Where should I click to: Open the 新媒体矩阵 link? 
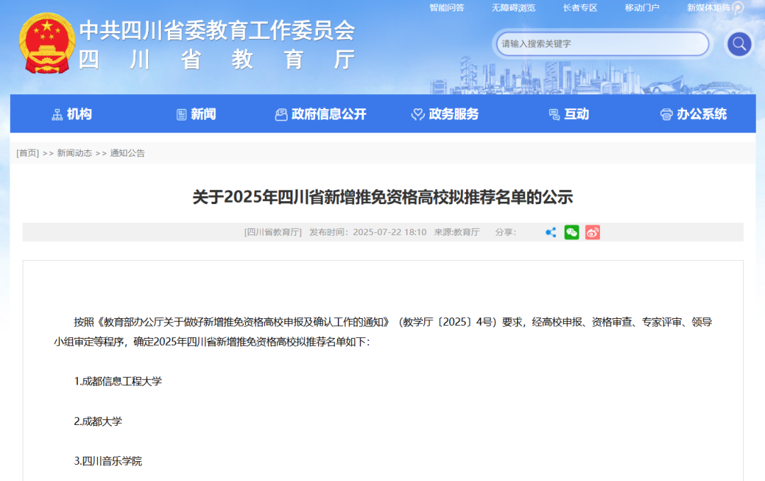[709, 8]
